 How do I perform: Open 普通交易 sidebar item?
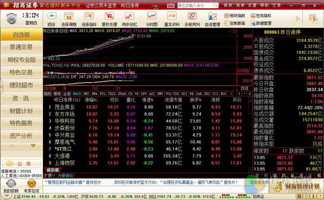[21, 47]
